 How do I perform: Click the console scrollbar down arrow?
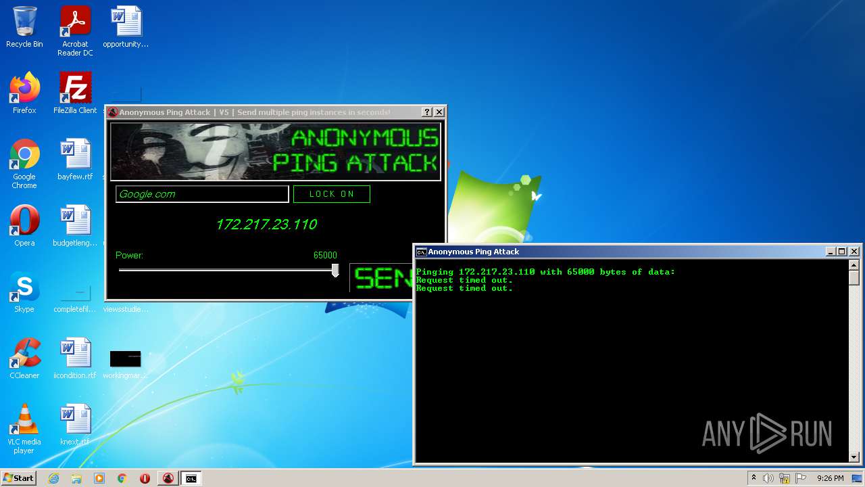pyautogui.click(x=854, y=457)
